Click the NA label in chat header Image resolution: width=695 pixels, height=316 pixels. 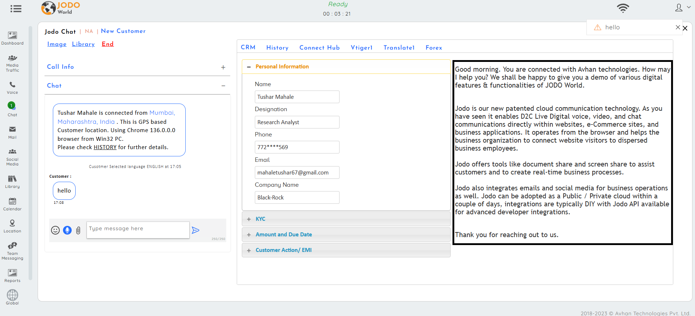click(x=89, y=31)
